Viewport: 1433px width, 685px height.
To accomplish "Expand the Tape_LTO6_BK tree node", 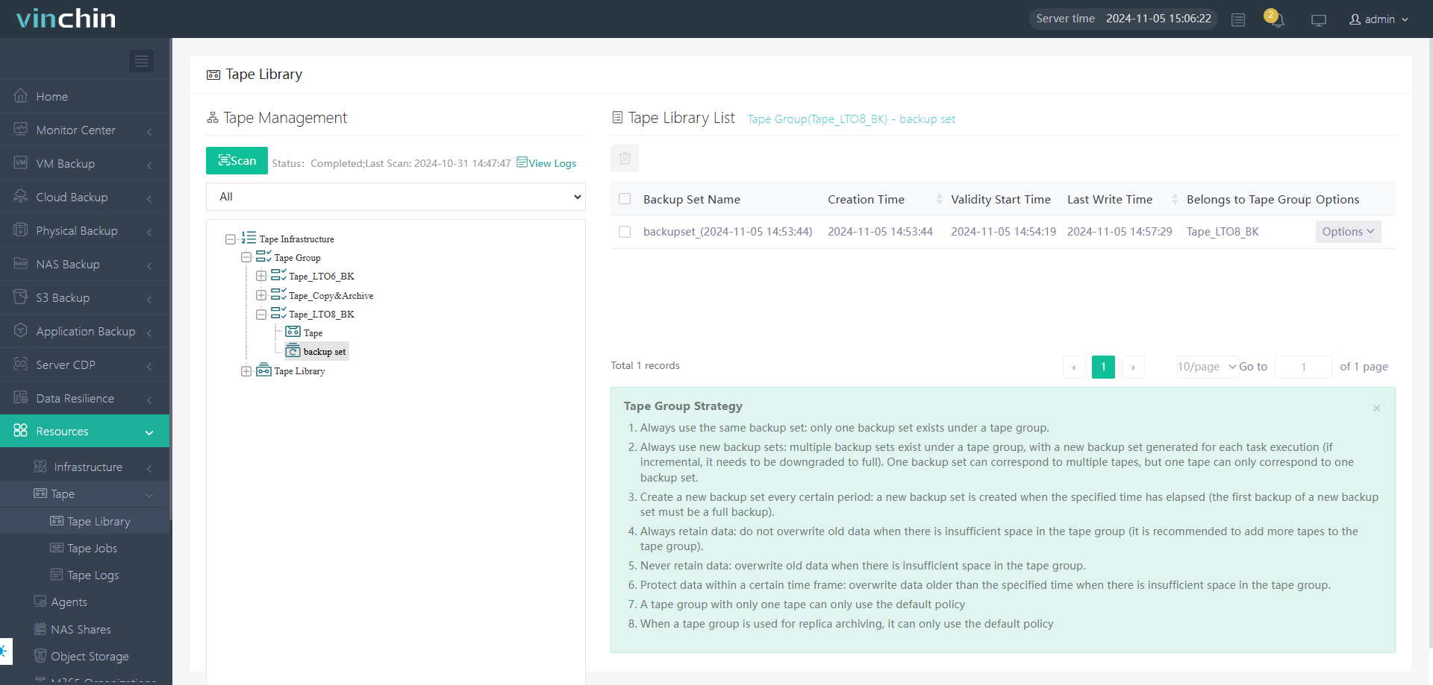I will click(x=261, y=277).
